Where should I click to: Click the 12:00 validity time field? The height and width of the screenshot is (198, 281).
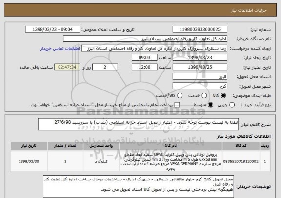(x=144, y=67)
